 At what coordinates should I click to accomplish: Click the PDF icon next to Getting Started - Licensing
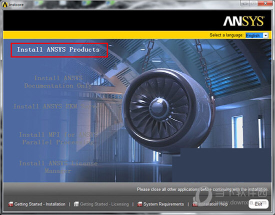click(x=76, y=204)
